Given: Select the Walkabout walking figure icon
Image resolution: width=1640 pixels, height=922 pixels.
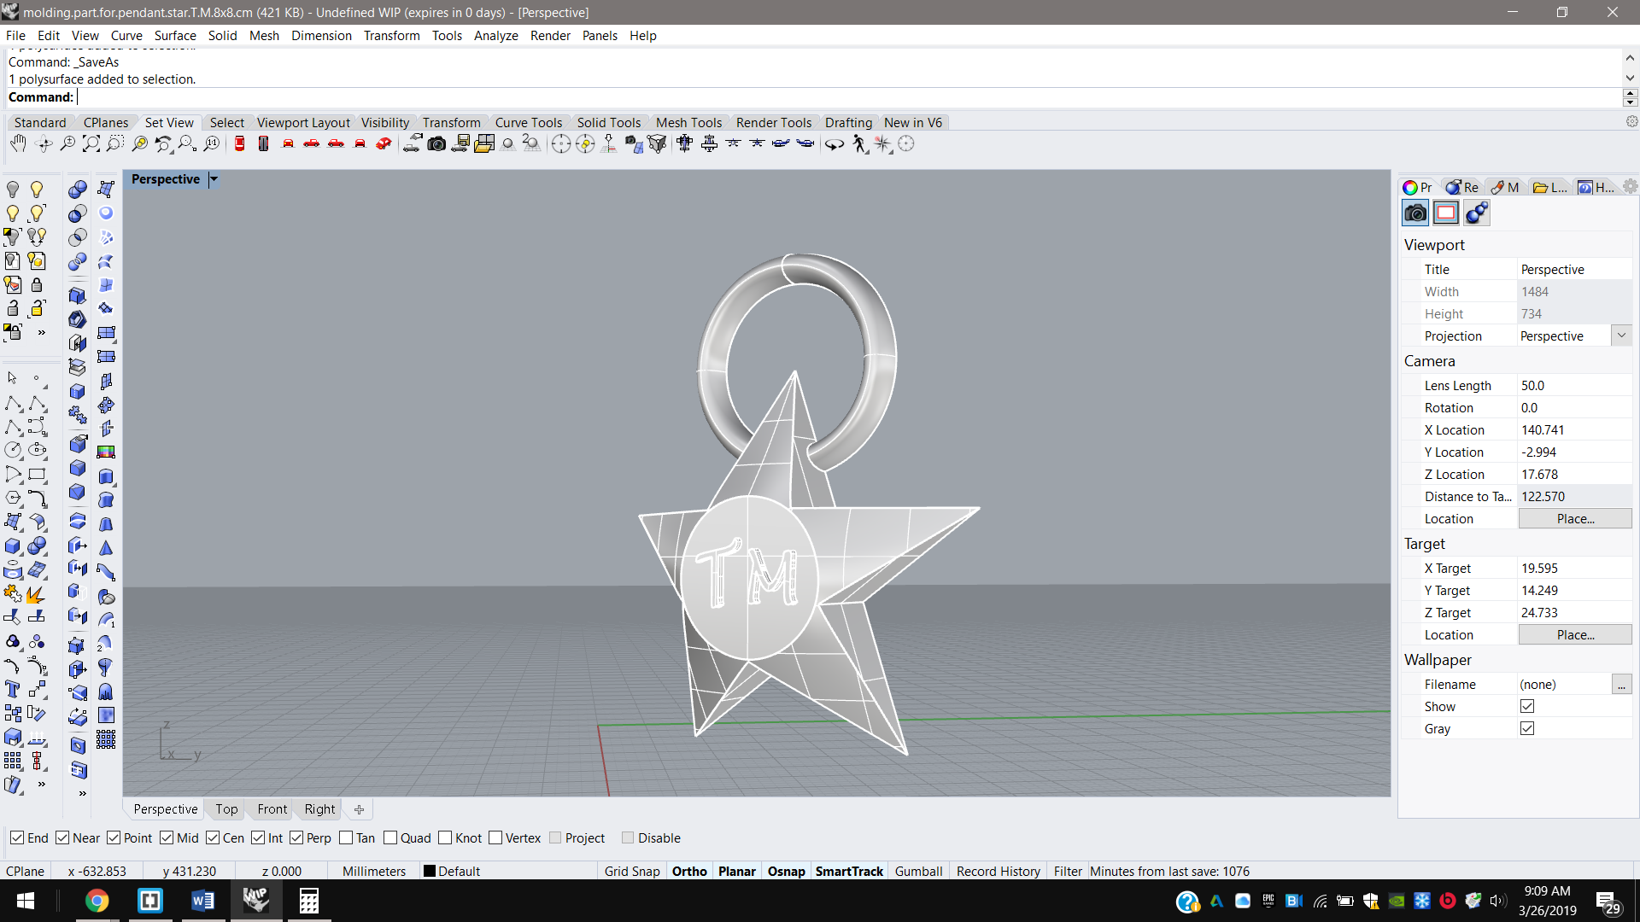Looking at the screenshot, I should [859, 143].
